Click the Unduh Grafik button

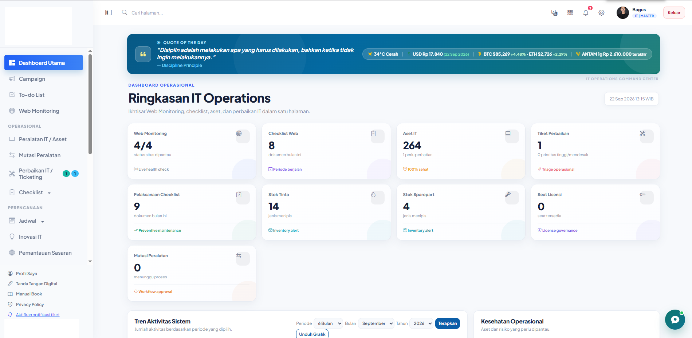pyautogui.click(x=312, y=334)
